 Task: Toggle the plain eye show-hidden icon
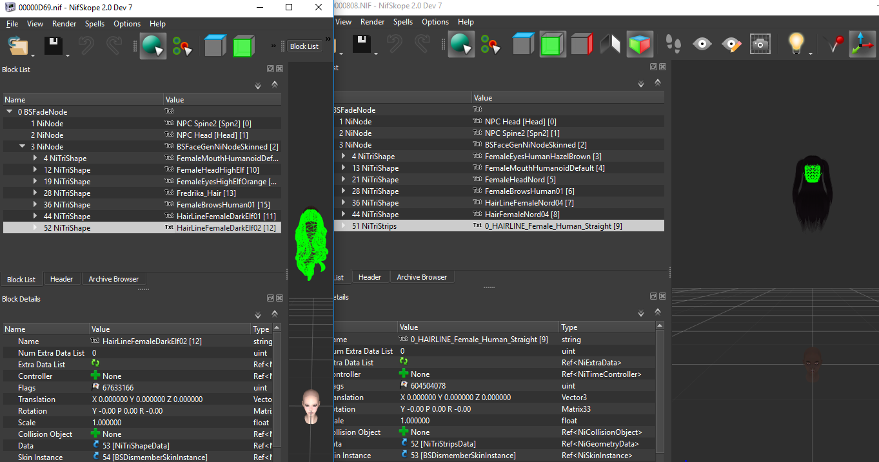point(702,44)
